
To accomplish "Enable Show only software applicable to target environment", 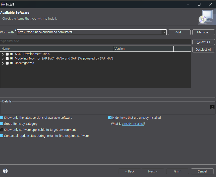I will [2, 130].
